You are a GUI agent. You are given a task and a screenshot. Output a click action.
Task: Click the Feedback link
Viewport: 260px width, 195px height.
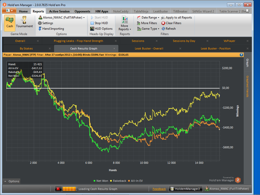coord(159,189)
